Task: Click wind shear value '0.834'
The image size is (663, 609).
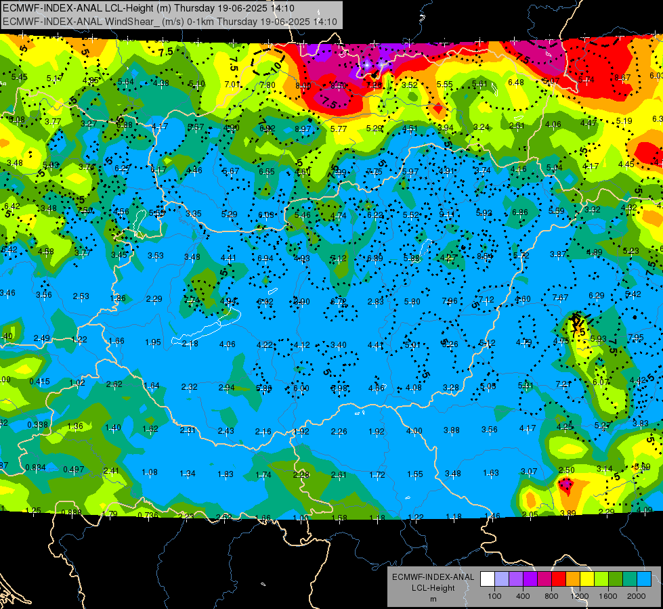Action: click(35, 468)
